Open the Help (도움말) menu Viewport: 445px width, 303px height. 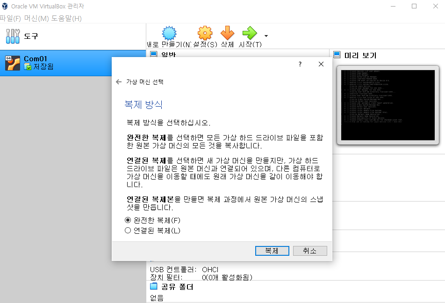66,18
